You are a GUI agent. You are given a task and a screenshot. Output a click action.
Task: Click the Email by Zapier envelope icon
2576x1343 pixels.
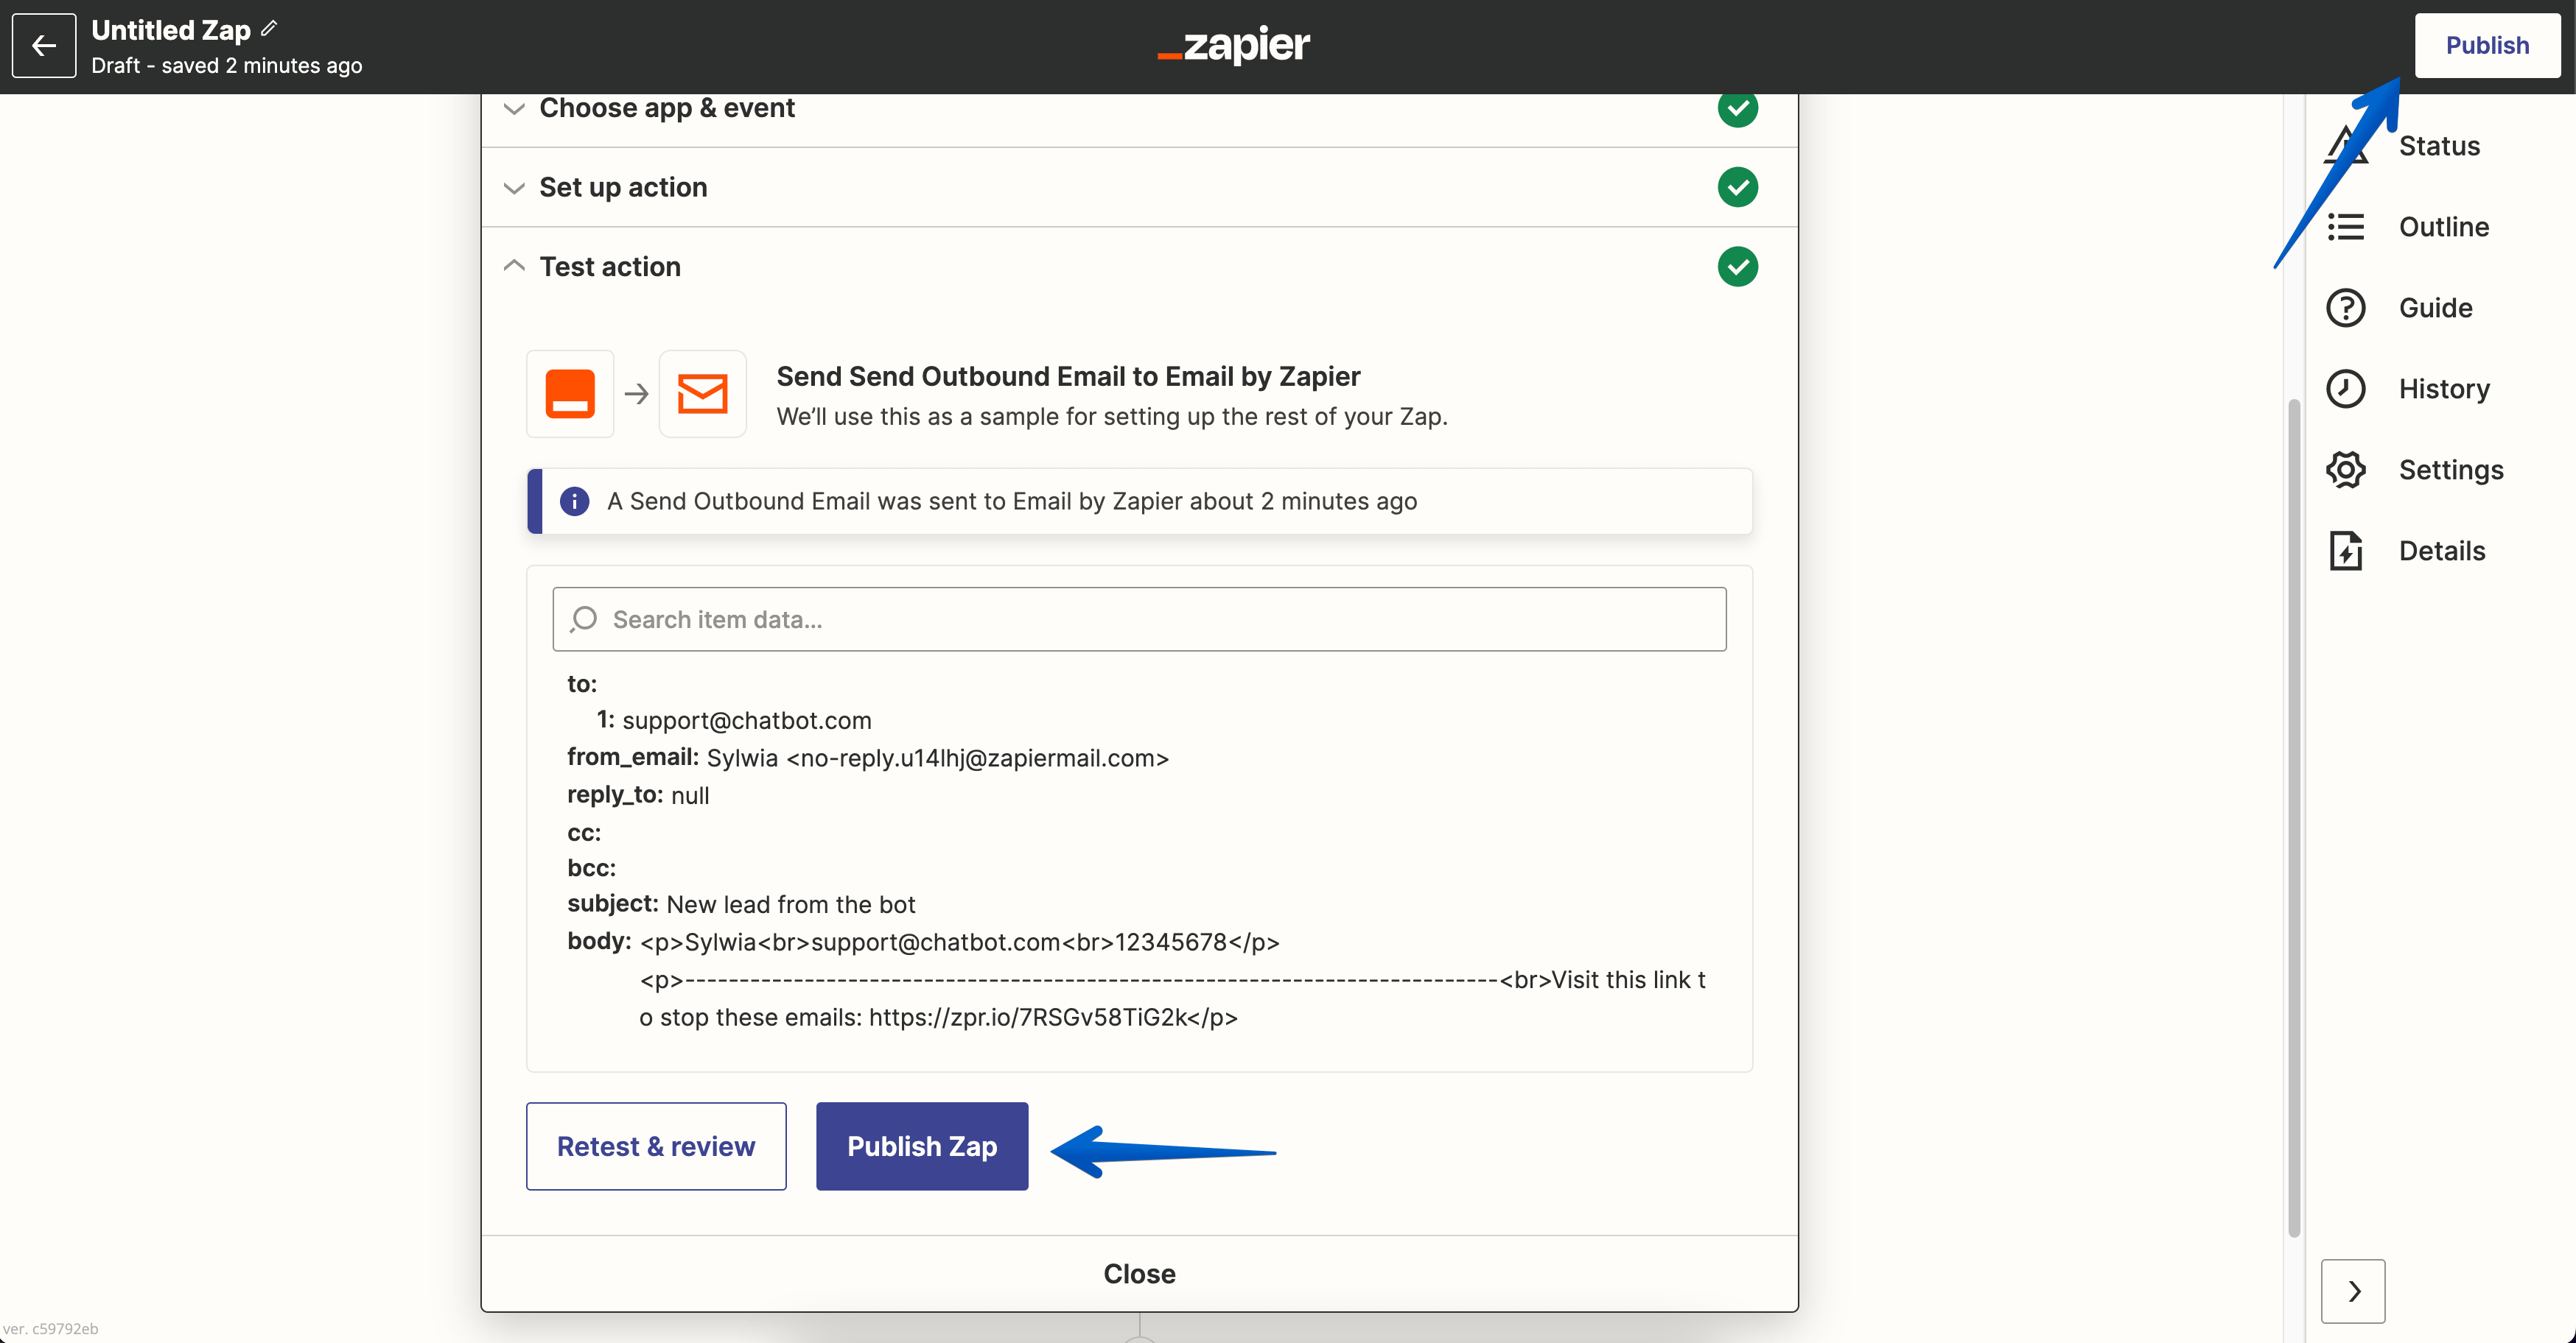pyautogui.click(x=702, y=394)
